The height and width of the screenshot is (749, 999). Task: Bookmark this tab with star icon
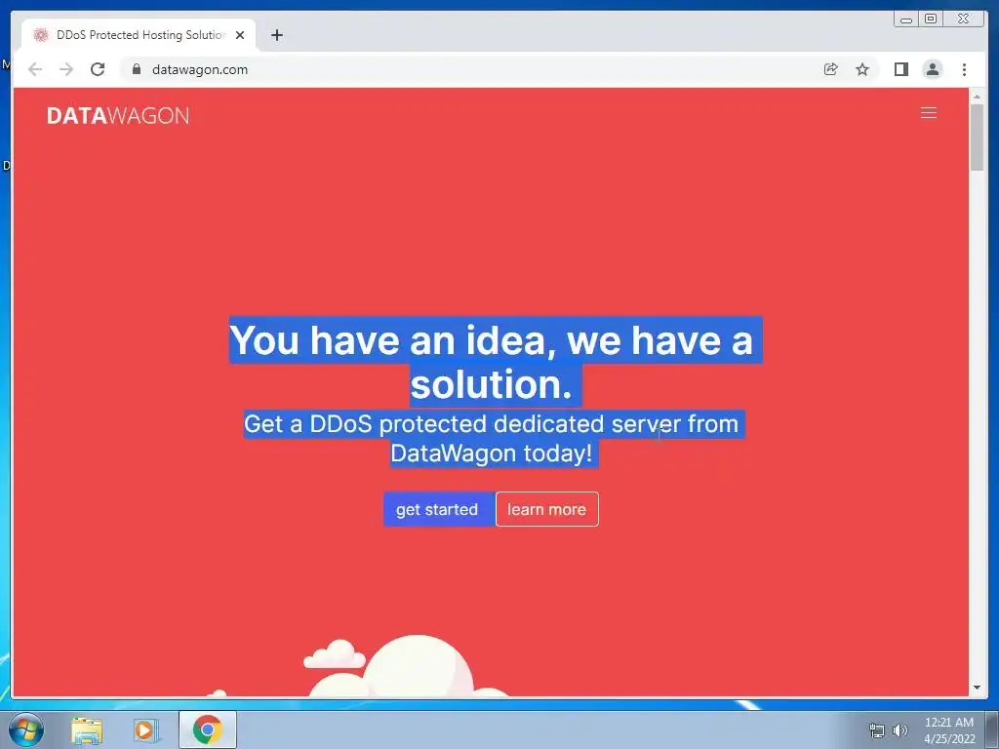click(862, 69)
